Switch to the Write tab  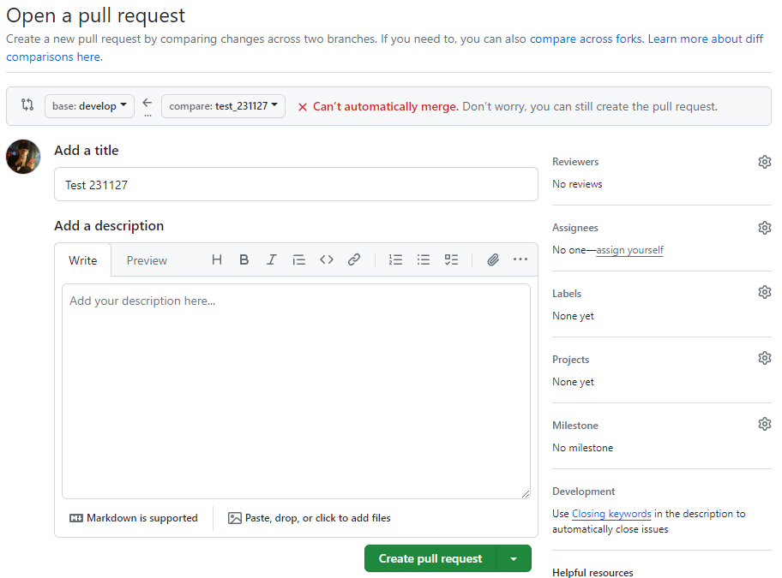pyautogui.click(x=83, y=260)
